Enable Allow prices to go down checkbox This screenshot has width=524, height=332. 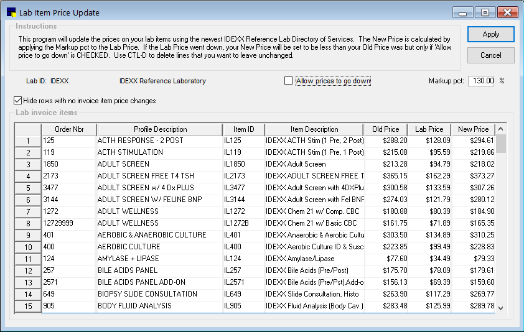(x=288, y=81)
